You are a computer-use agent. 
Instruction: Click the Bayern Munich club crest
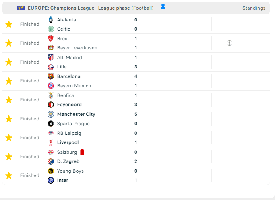tap(51, 86)
